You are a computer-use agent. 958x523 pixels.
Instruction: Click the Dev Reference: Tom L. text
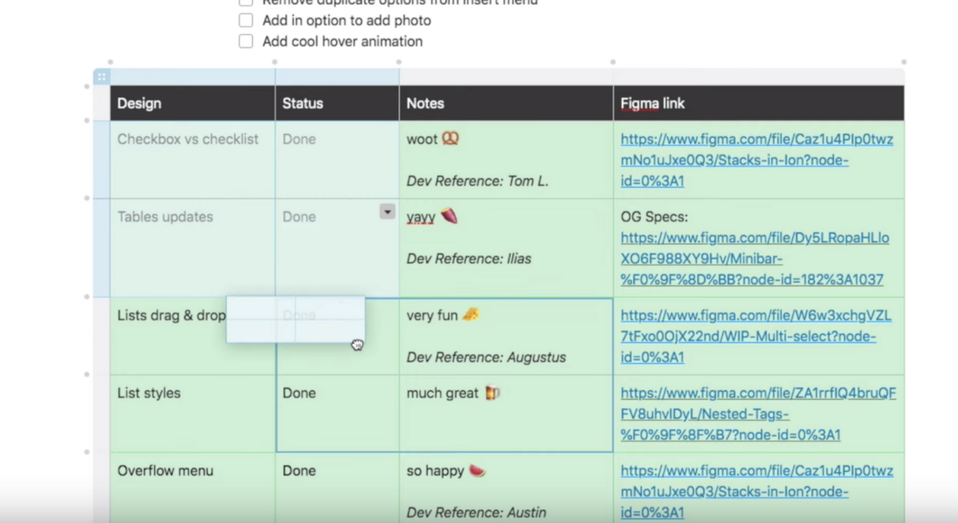[477, 181]
